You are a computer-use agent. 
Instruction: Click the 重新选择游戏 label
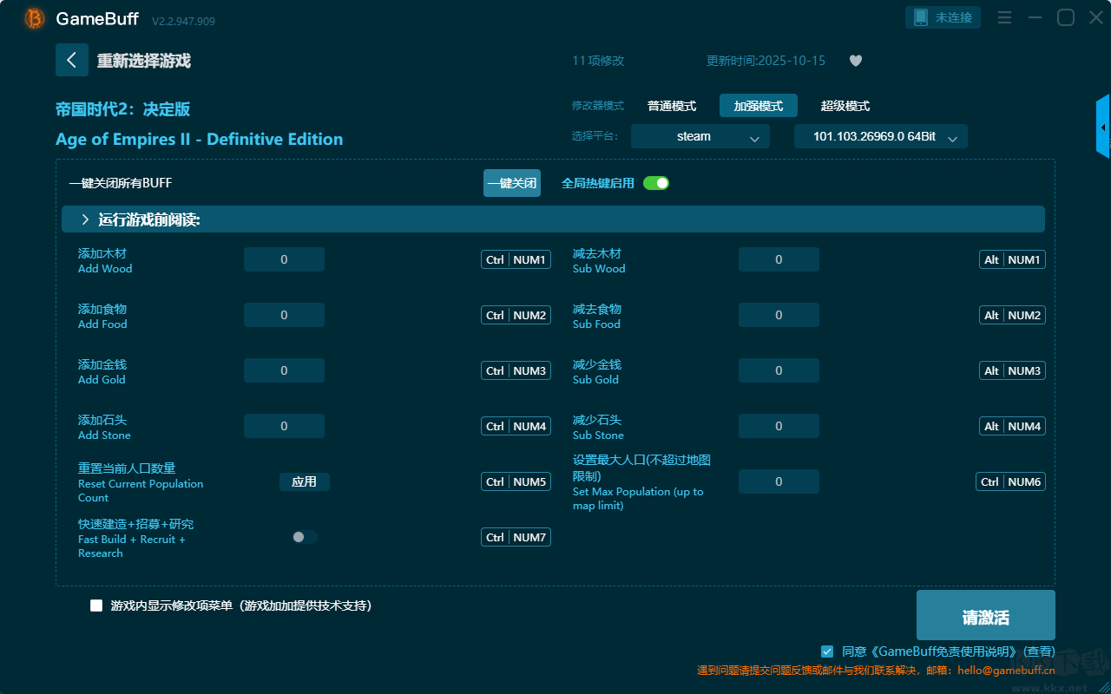click(144, 61)
